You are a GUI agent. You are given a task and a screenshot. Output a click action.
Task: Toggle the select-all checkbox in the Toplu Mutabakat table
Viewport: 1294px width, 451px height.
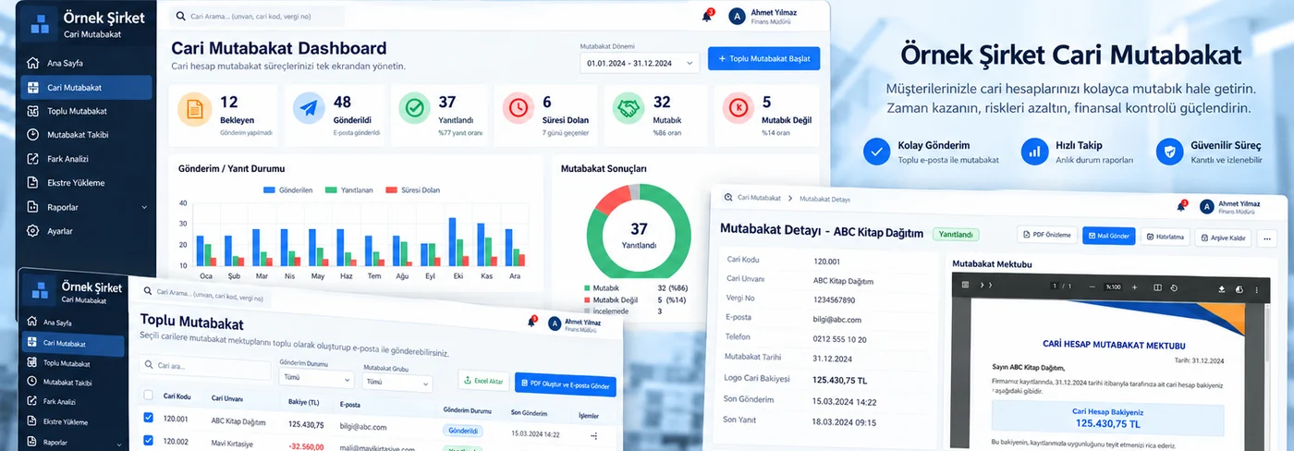[148, 395]
